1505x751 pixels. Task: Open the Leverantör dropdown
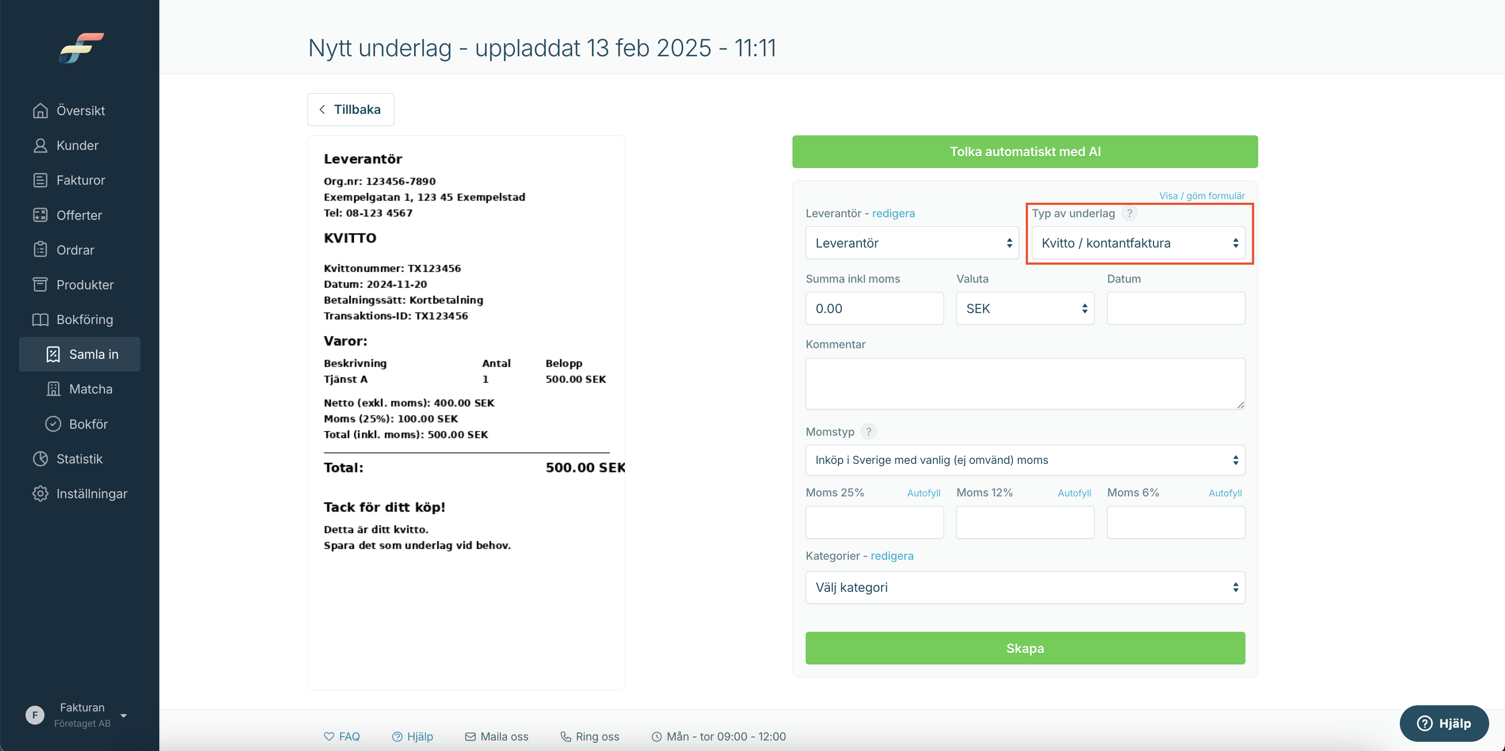tap(912, 243)
